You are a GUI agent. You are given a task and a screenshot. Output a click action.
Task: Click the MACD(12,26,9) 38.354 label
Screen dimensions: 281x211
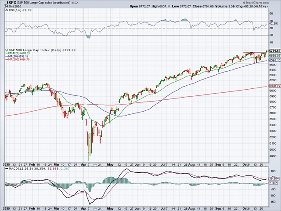coord(27,169)
